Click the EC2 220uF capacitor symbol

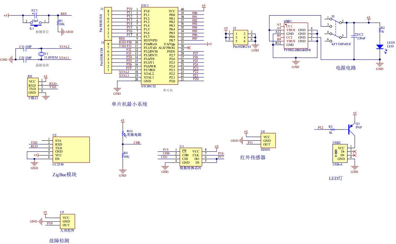pos(354,36)
